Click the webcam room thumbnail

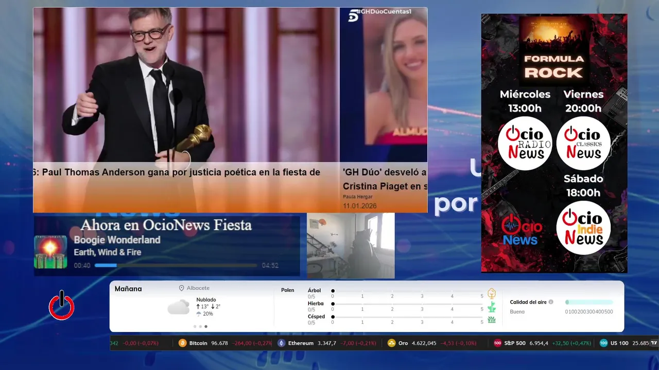pos(351,246)
